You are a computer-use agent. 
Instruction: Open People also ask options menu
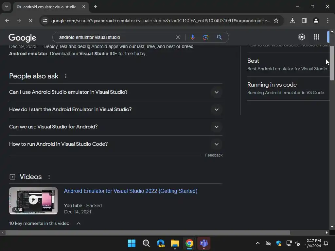(x=66, y=76)
